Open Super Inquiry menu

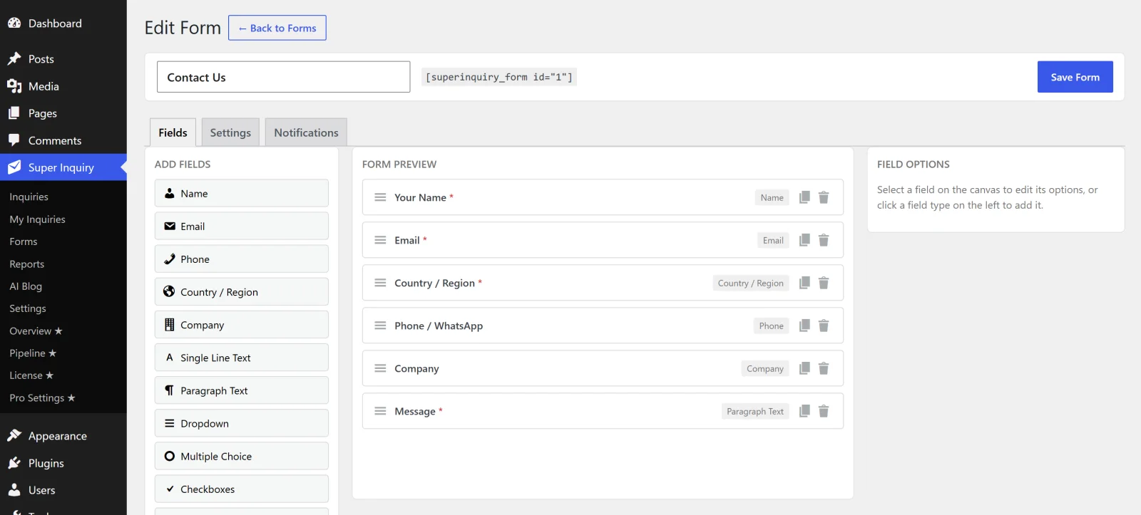(63, 167)
